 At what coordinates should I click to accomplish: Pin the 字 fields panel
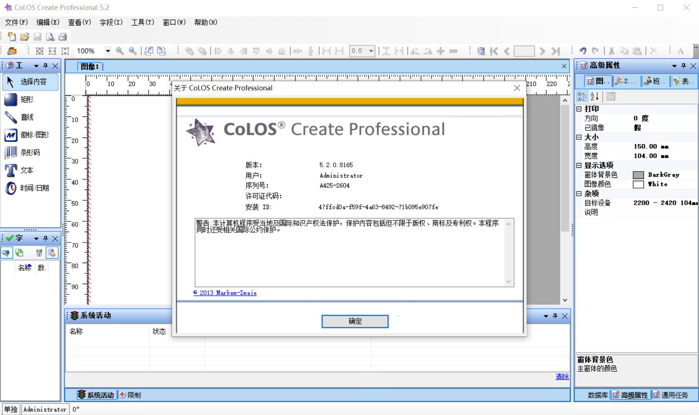[45, 238]
